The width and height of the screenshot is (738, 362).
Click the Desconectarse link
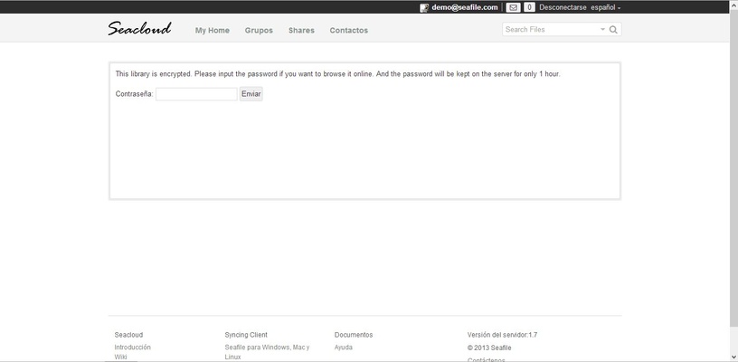click(x=563, y=7)
